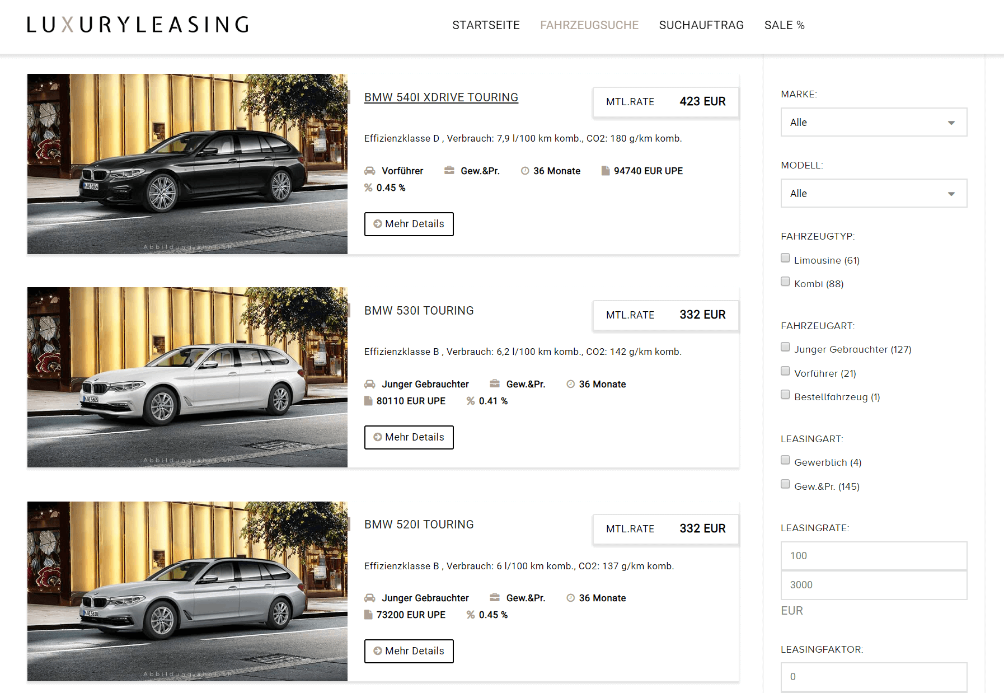1004x693 pixels.
Task: Enable the Junger Gebrauchter (127) filter
Action: click(785, 347)
